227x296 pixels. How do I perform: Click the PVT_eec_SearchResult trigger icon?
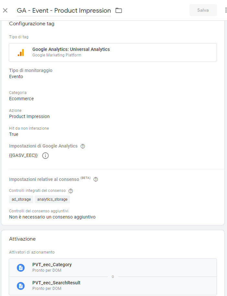[21, 286]
